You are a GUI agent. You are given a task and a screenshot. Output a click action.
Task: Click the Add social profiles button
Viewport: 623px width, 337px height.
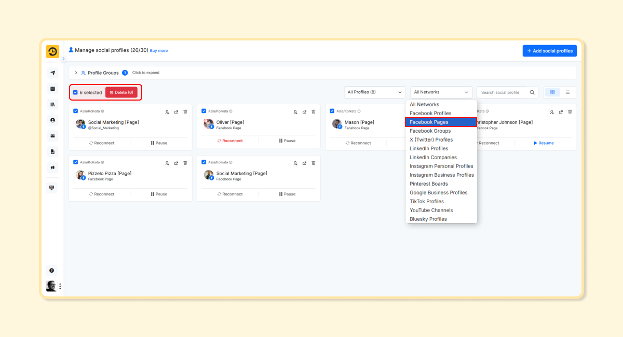(x=549, y=51)
